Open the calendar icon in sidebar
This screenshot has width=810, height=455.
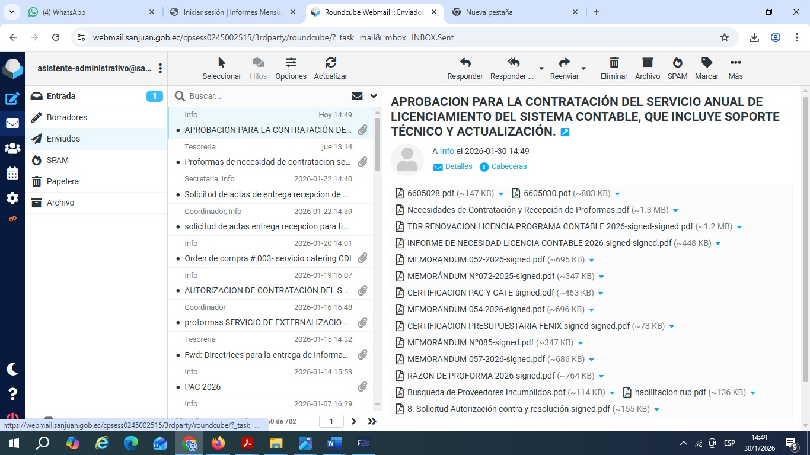coord(12,174)
